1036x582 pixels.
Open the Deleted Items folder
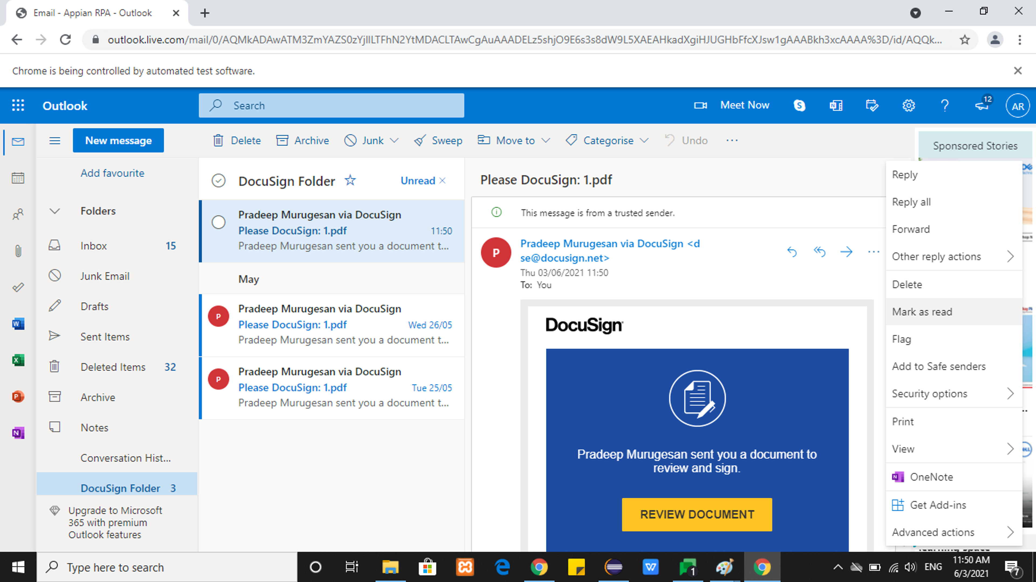click(117, 367)
